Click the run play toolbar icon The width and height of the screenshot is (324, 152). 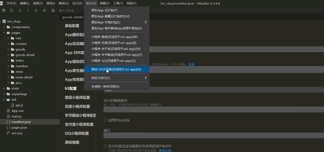44,10
